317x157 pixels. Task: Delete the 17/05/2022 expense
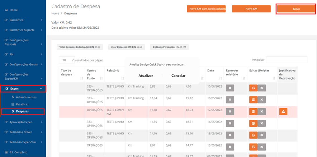coord(262,111)
